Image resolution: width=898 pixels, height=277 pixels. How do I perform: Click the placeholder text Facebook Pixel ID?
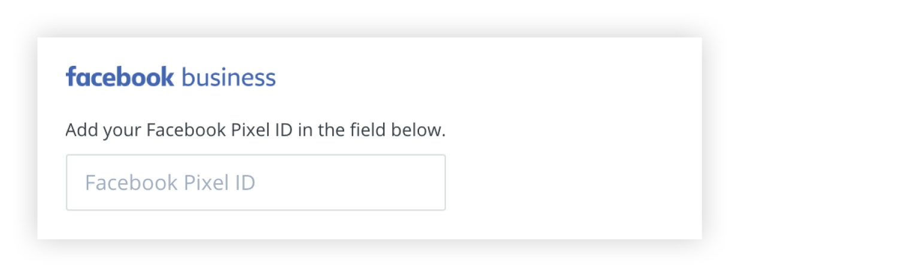[x=170, y=182]
